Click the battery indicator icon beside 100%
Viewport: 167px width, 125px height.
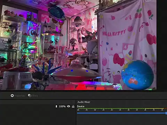(56, 106)
